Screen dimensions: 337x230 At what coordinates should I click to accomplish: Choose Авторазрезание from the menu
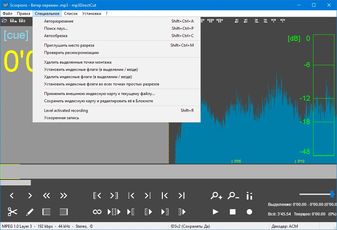tap(116, 21)
